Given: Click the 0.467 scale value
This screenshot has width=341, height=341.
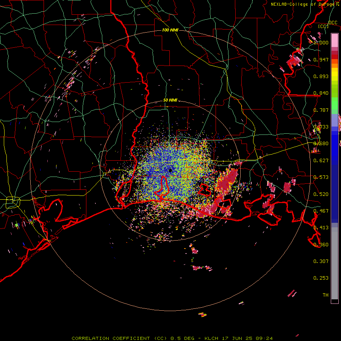Looking at the screenshot, I should tap(321, 211).
